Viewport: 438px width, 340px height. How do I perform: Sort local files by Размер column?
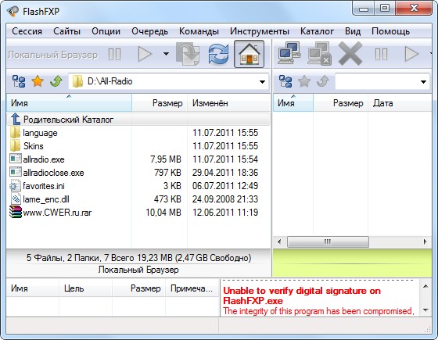pyautogui.click(x=160, y=103)
